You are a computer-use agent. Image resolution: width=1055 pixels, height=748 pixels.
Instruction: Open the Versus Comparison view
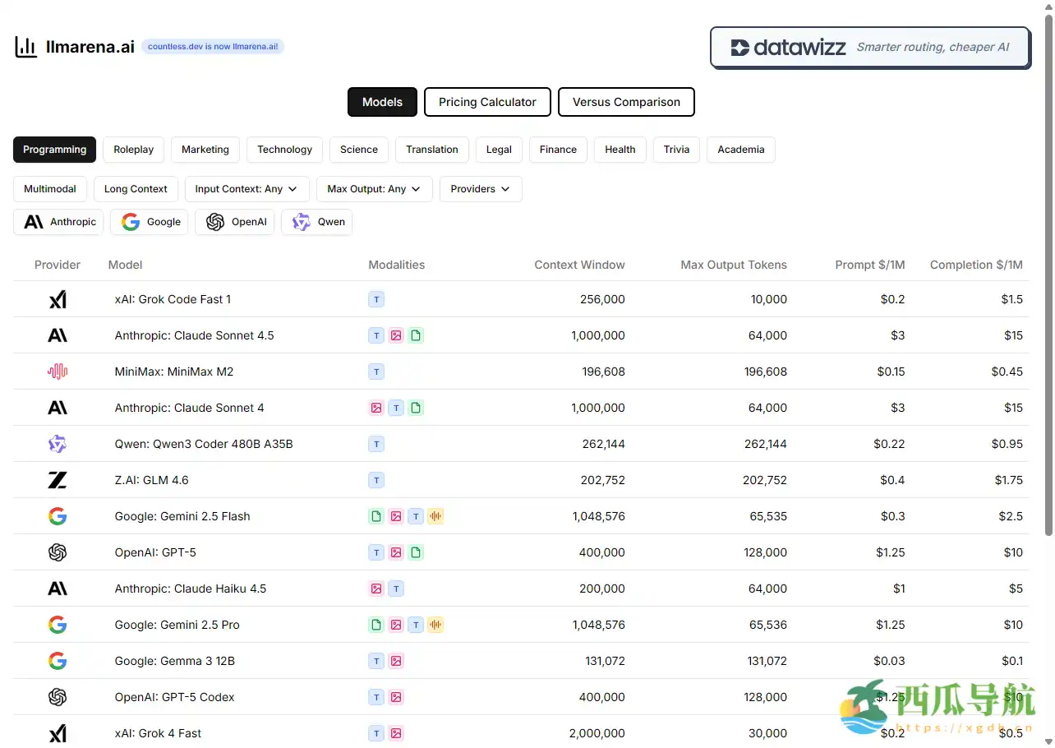click(626, 102)
